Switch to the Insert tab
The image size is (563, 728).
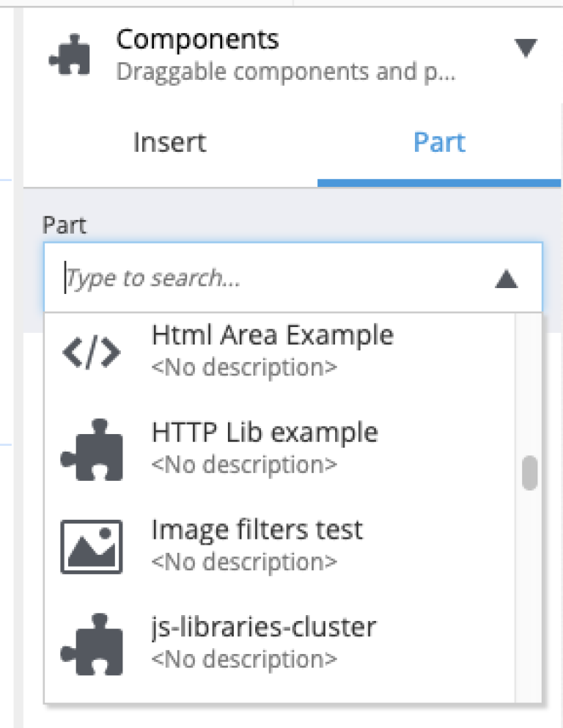tap(170, 142)
